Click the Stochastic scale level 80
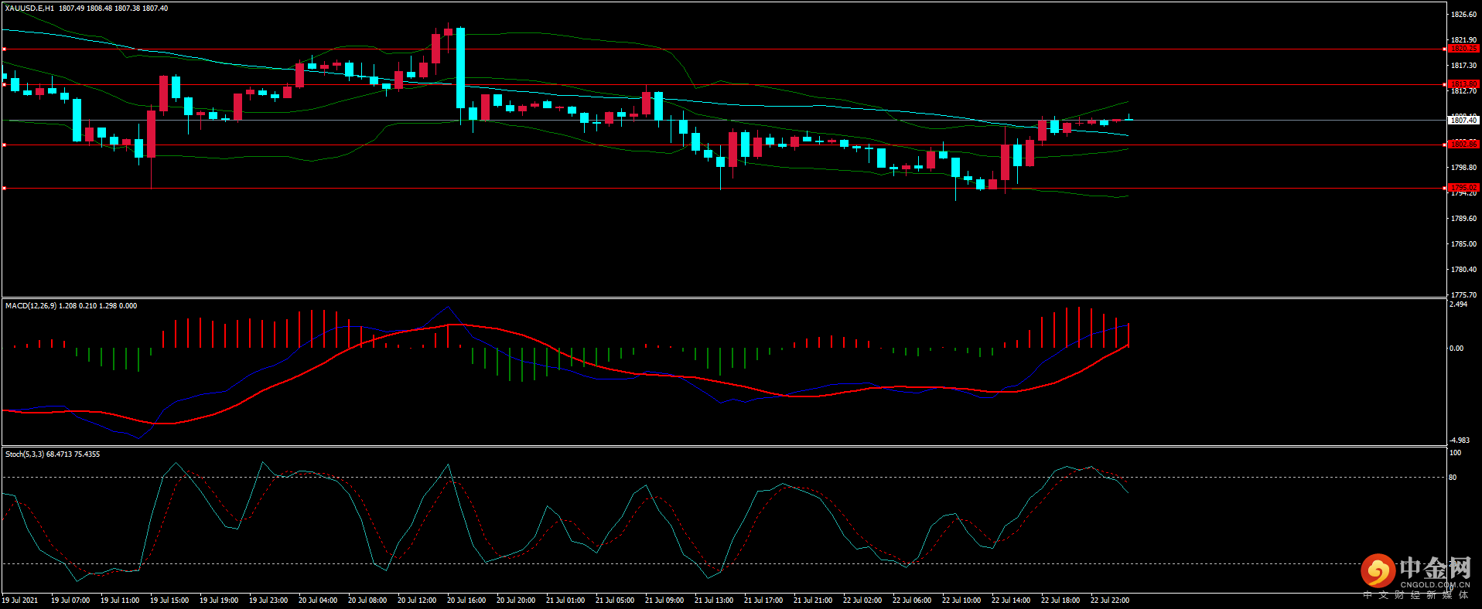The width and height of the screenshot is (1482, 609). (x=1453, y=478)
